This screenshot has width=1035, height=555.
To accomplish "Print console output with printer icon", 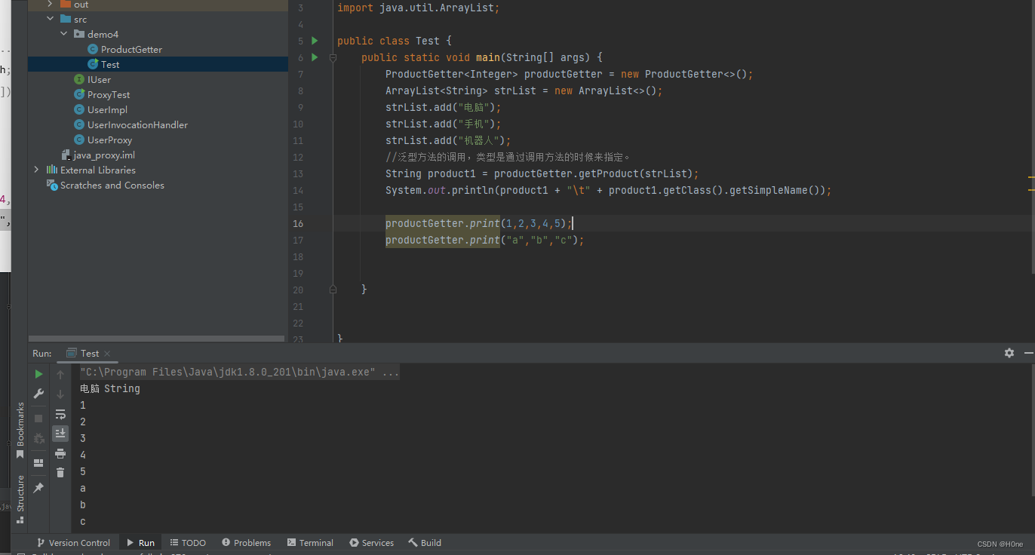I will coord(60,453).
